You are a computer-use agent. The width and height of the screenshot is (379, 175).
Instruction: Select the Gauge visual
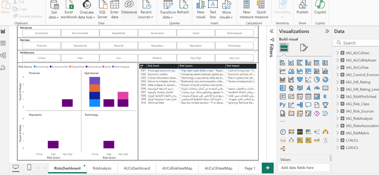(317, 88)
